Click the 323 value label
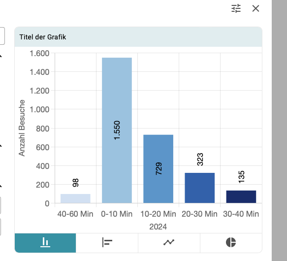 [200, 160]
